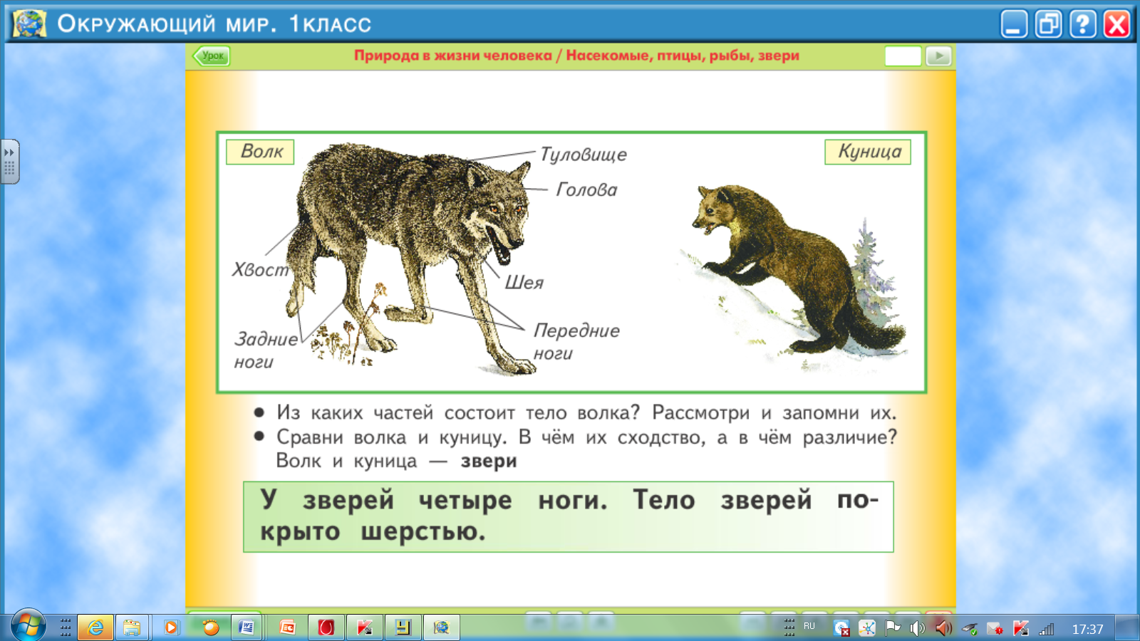Click the globe app logo in the title bar
Screen dimensions: 1140x641
29,24
